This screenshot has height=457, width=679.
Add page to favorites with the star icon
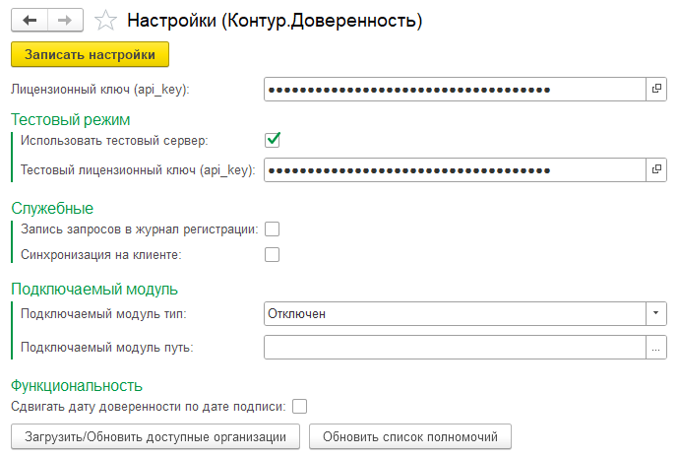click(x=105, y=21)
